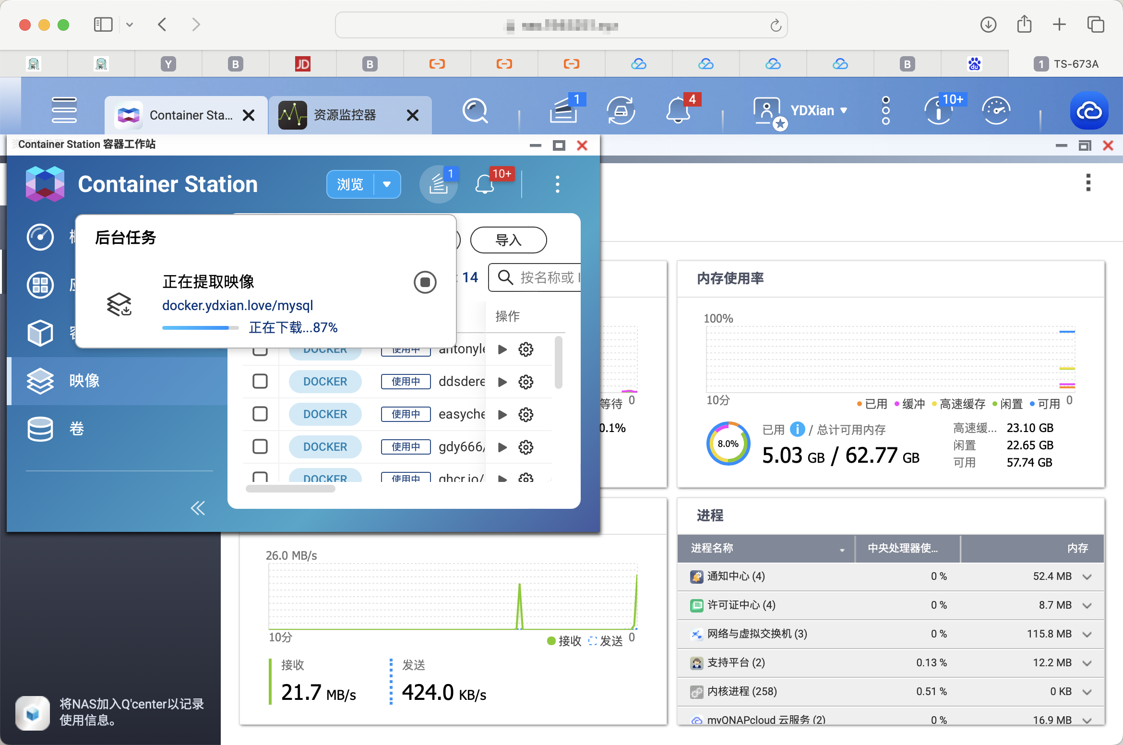Select checkbox for easyche image row
Viewport: 1123px width, 745px height.
click(x=260, y=414)
